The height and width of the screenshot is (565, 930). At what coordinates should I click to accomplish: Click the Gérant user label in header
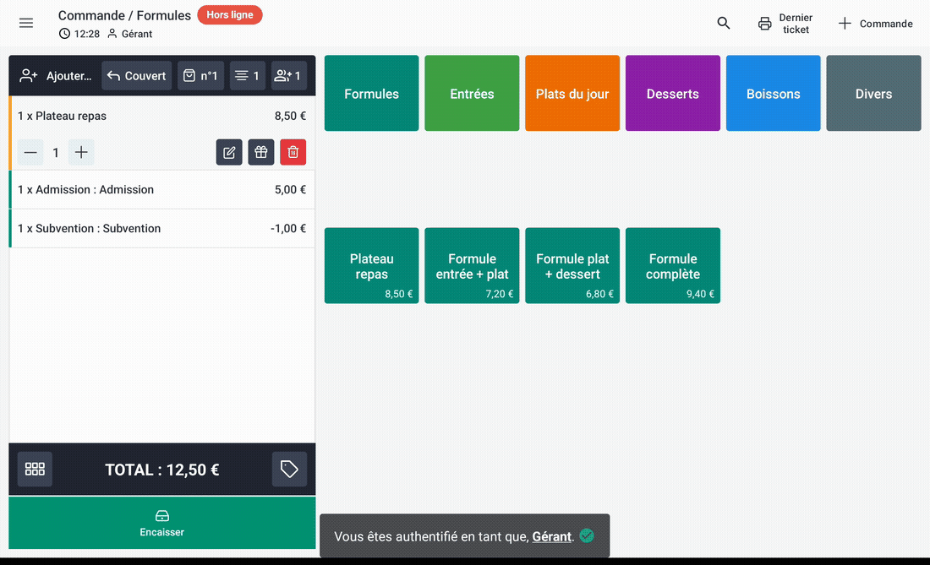tap(130, 34)
